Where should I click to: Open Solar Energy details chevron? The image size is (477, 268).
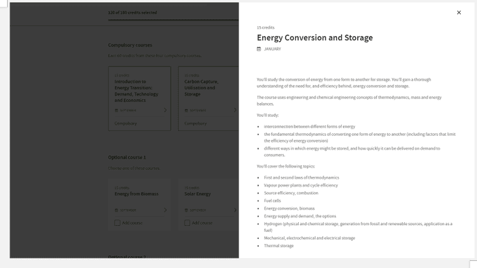pos(235,210)
